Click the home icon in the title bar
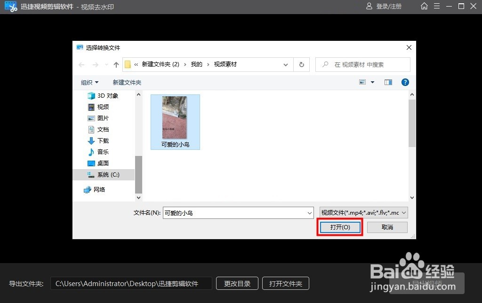 (424, 7)
